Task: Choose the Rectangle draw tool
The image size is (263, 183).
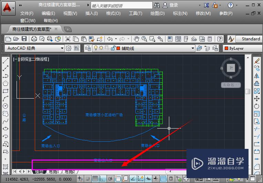Action: [x=6, y=91]
